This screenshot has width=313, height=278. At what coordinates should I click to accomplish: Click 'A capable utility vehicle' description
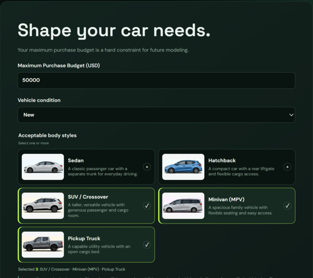99,249
